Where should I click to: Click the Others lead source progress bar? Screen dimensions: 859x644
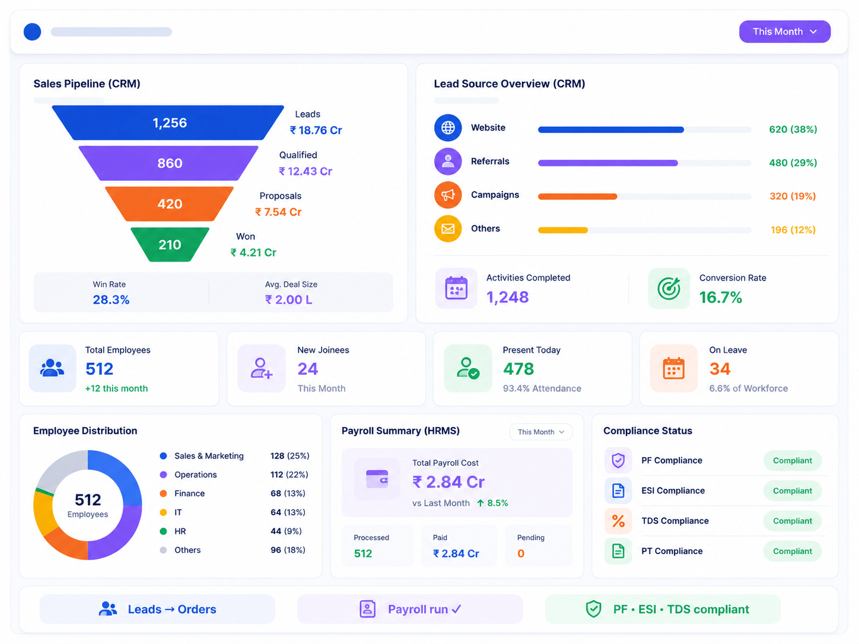pyautogui.click(x=645, y=230)
